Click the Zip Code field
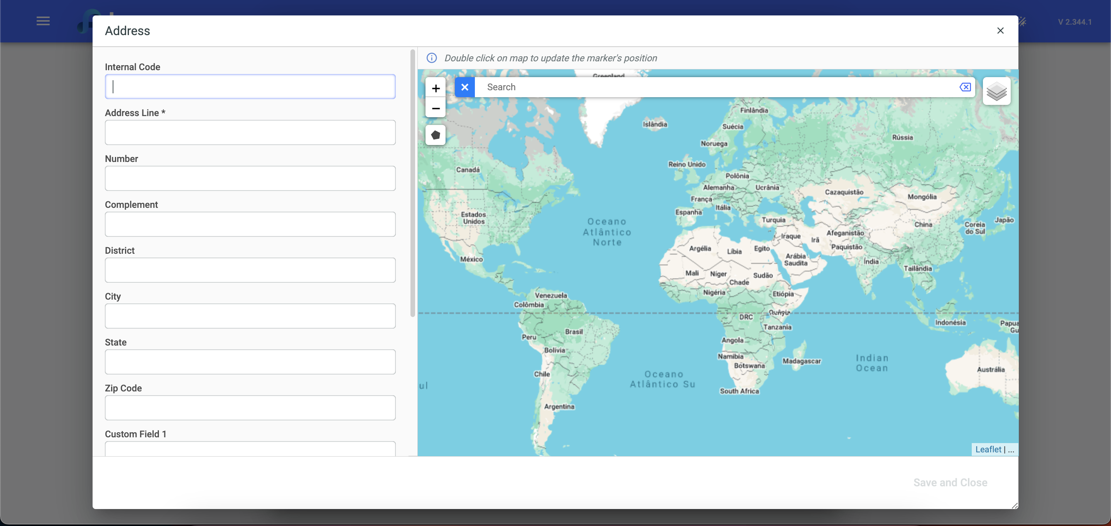The image size is (1111, 526). click(x=250, y=408)
